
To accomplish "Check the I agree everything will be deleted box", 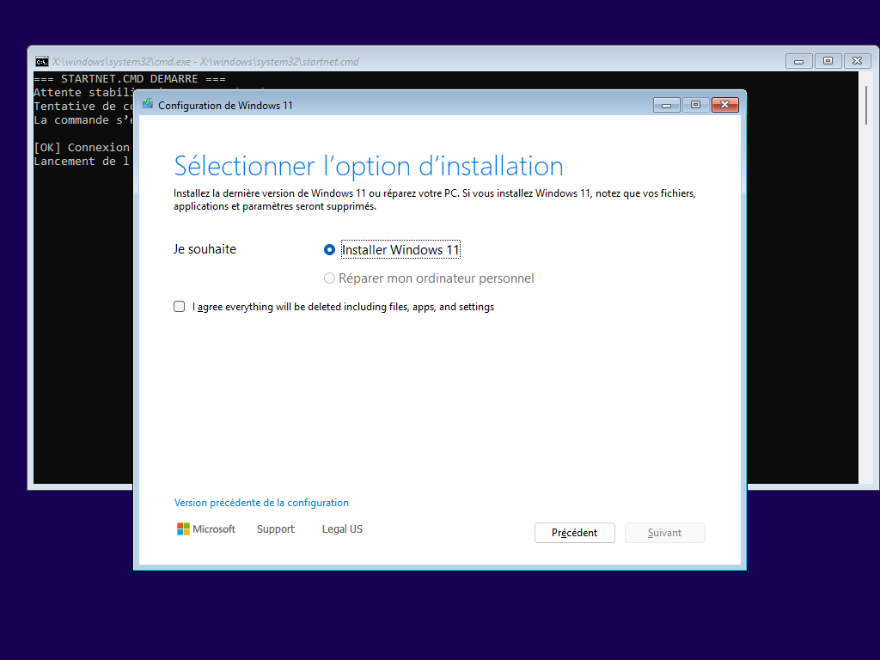I will [180, 307].
